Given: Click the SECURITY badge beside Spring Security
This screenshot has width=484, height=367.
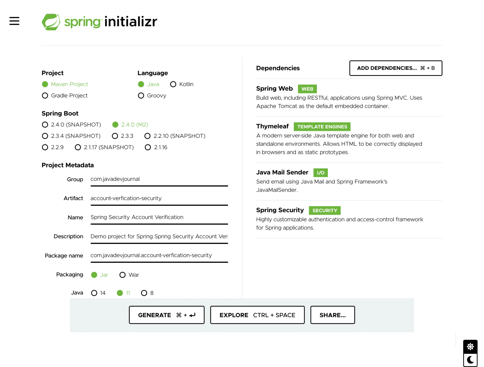Looking at the screenshot, I should (324, 210).
